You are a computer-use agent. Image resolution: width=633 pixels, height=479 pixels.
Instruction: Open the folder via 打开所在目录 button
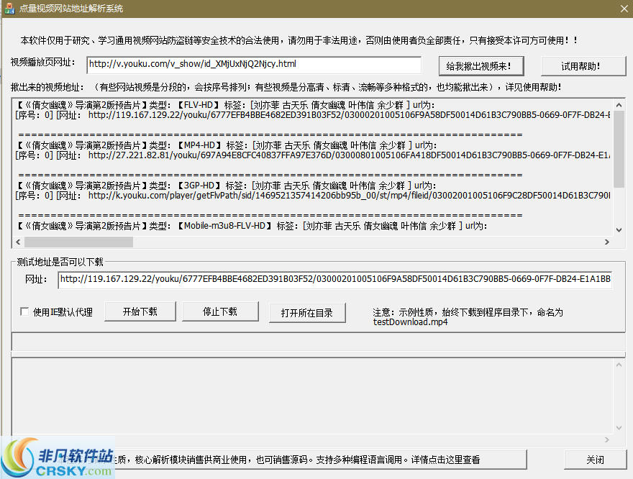click(x=307, y=313)
